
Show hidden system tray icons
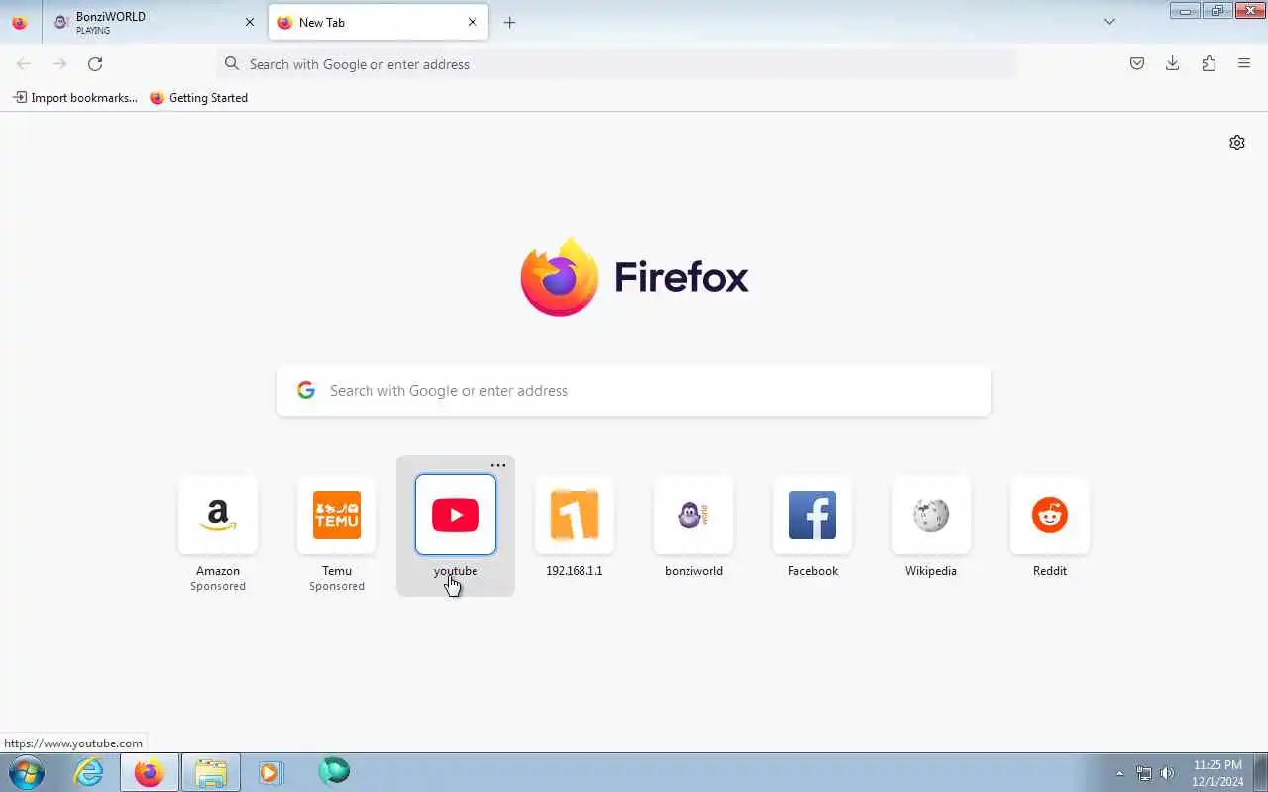tap(1120, 773)
